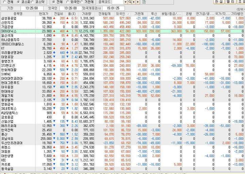Click the next stock right-arrow icon
The width and height of the screenshot is (245, 174).
(x=138, y=2)
